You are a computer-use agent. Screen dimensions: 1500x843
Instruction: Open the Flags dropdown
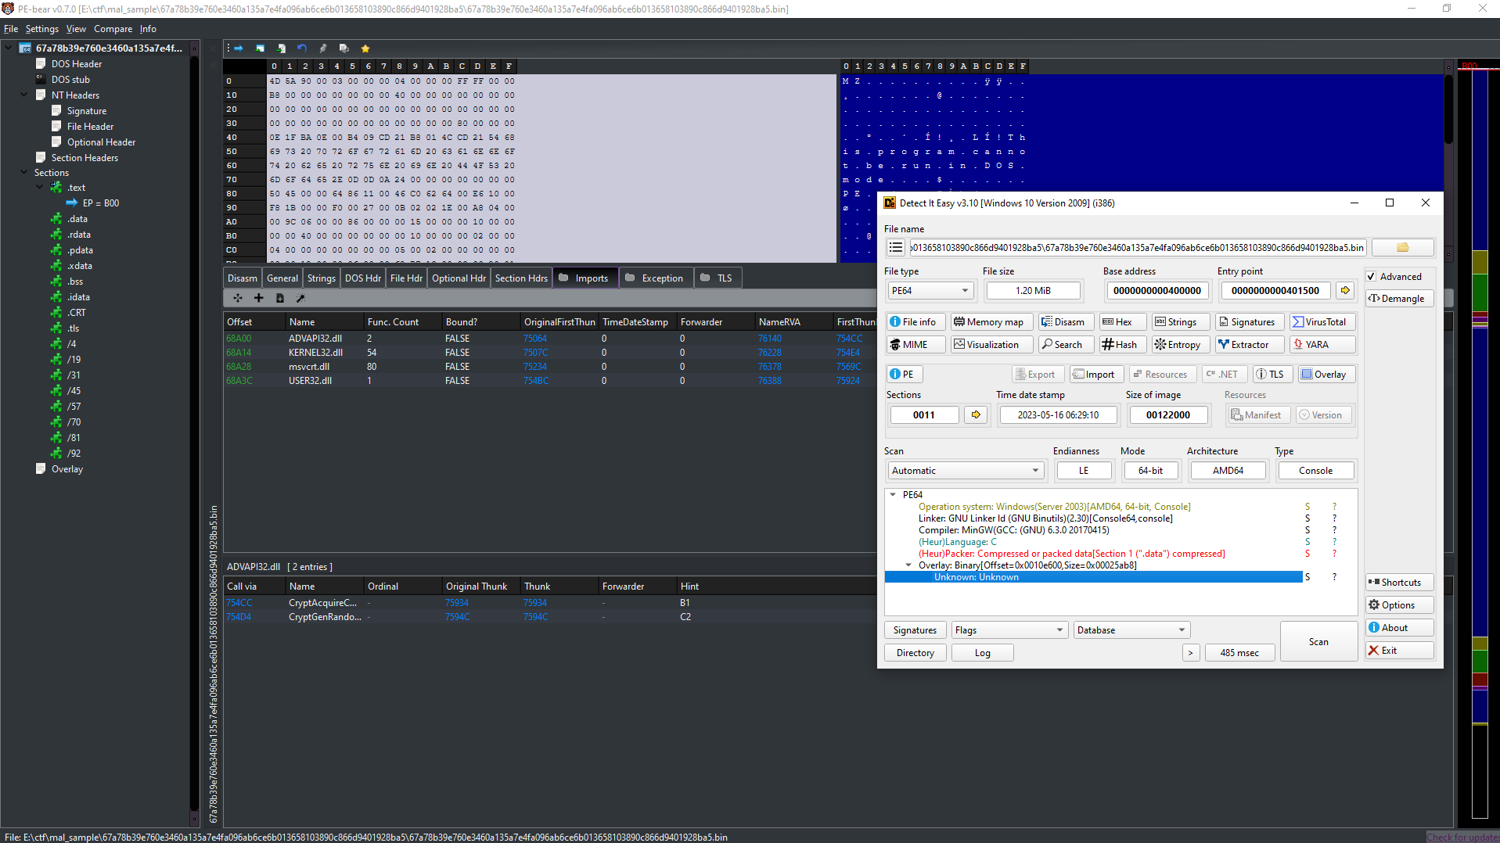(x=1009, y=630)
